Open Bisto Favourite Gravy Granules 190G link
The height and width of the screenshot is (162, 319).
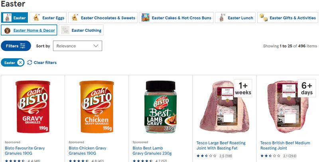25,150
